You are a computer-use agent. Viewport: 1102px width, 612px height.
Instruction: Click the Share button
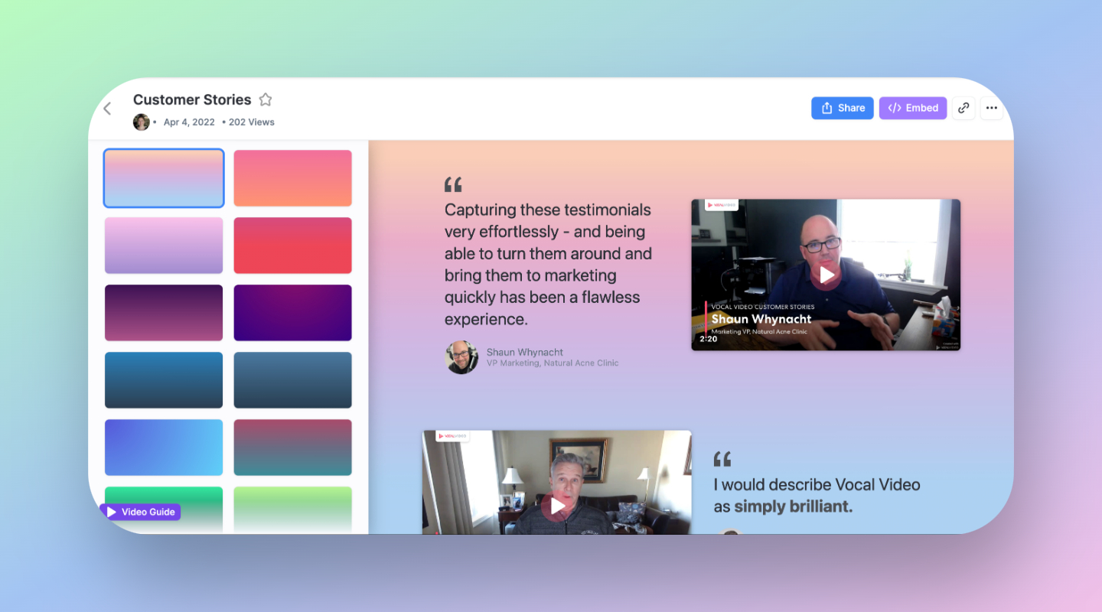click(x=842, y=108)
